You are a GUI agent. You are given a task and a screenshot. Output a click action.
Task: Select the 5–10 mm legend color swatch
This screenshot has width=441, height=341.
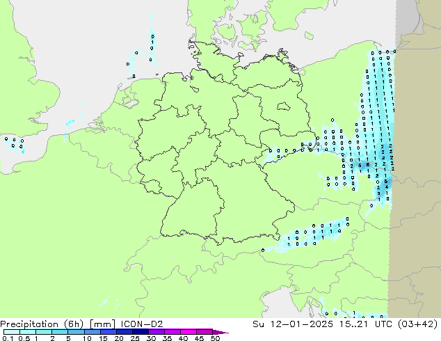[x=76, y=332]
